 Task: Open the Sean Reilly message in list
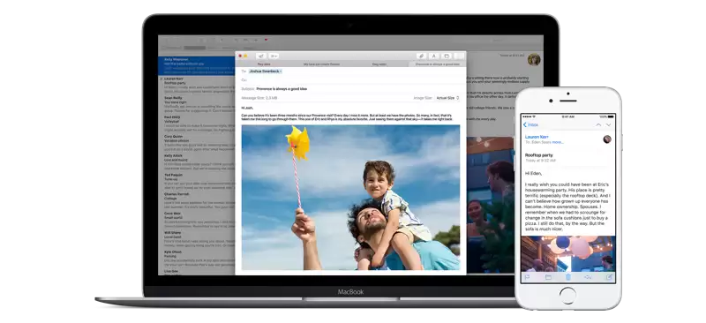pyautogui.click(x=196, y=104)
